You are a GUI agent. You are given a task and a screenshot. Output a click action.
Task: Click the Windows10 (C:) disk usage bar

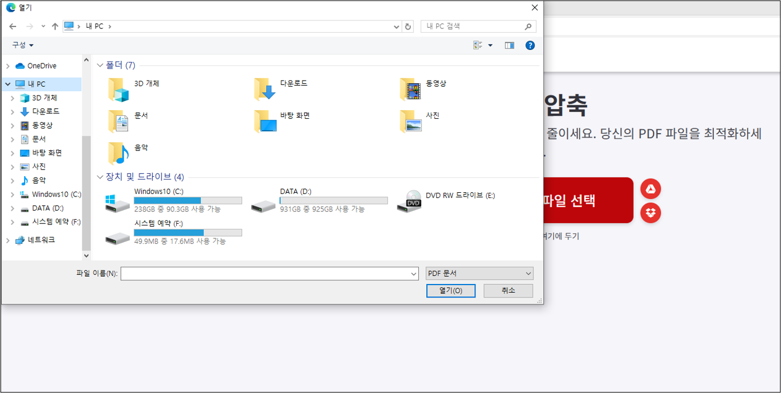pyautogui.click(x=188, y=200)
